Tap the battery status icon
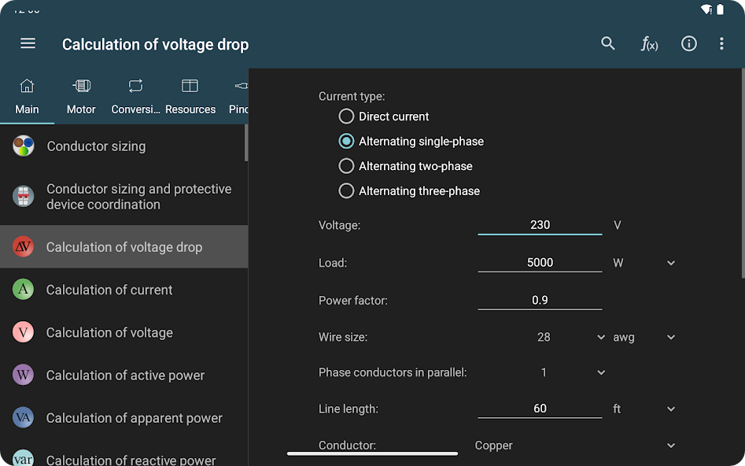Viewport: 745px width, 466px height. [x=721, y=9]
